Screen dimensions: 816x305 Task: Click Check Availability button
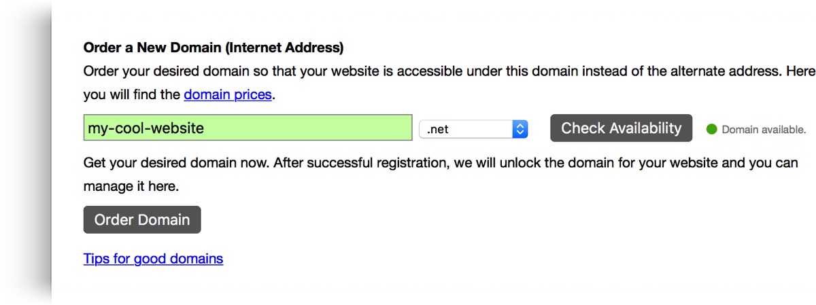(x=621, y=128)
